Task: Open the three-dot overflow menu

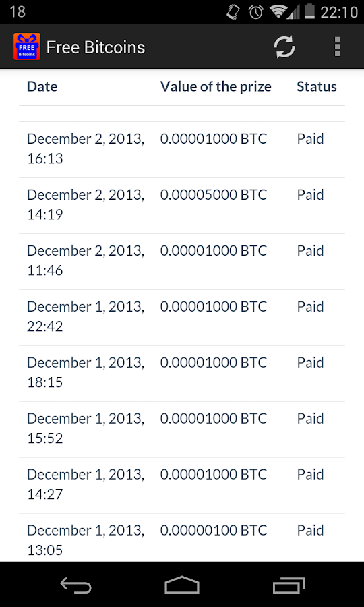Action: coord(337,47)
